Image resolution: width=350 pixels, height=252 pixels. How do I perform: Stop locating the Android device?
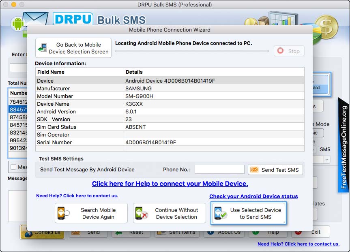(x=289, y=51)
